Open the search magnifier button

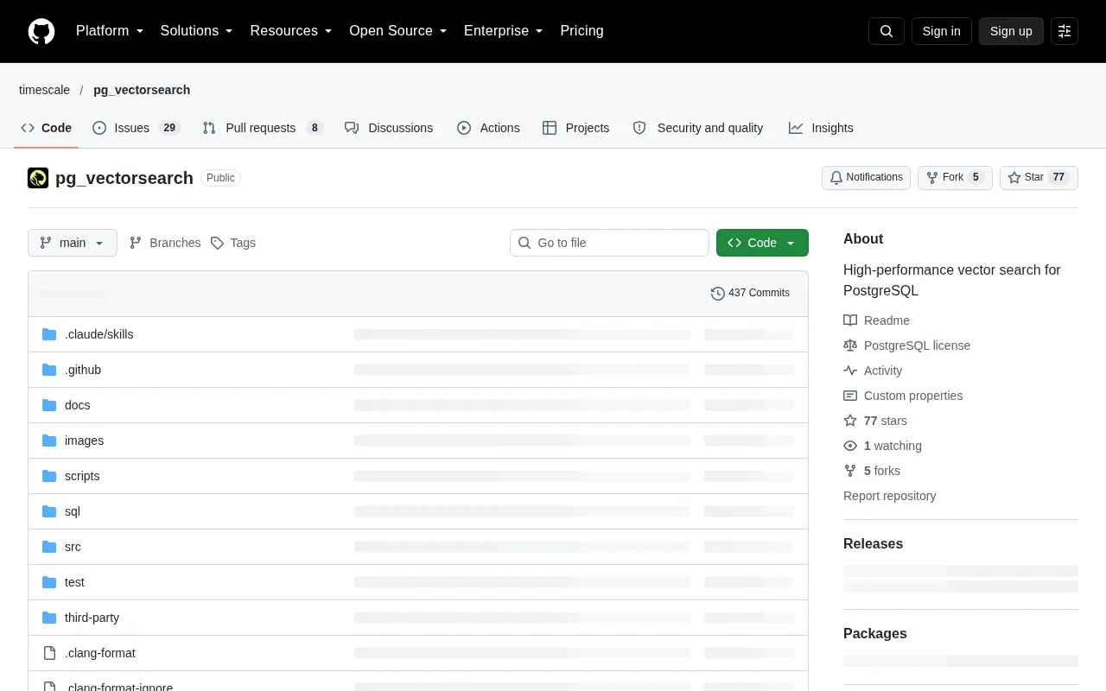click(x=887, y=31)
